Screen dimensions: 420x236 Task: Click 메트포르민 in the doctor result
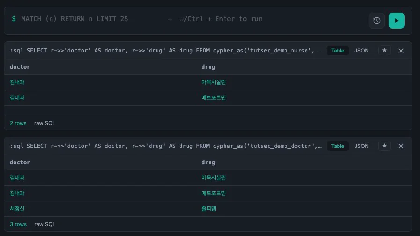[x=213, y=193]
